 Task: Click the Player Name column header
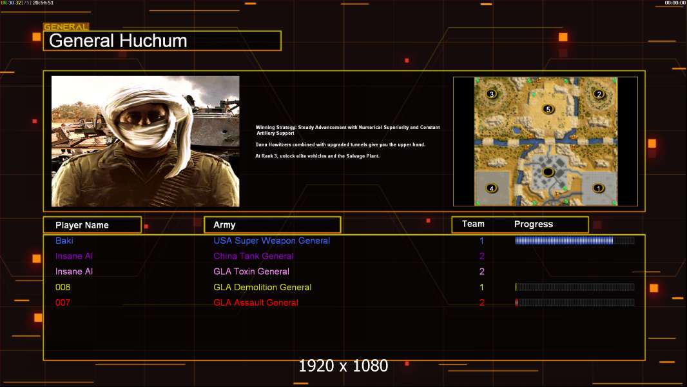[92, 225]
